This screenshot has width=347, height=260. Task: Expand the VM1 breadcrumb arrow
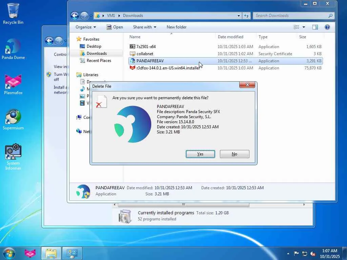coord(119,16)
